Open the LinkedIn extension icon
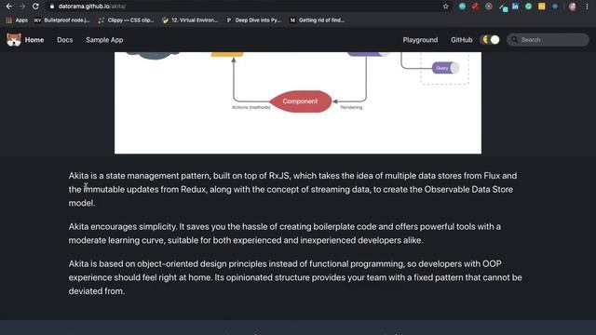 pyautogui.click(x=515, y=7)
